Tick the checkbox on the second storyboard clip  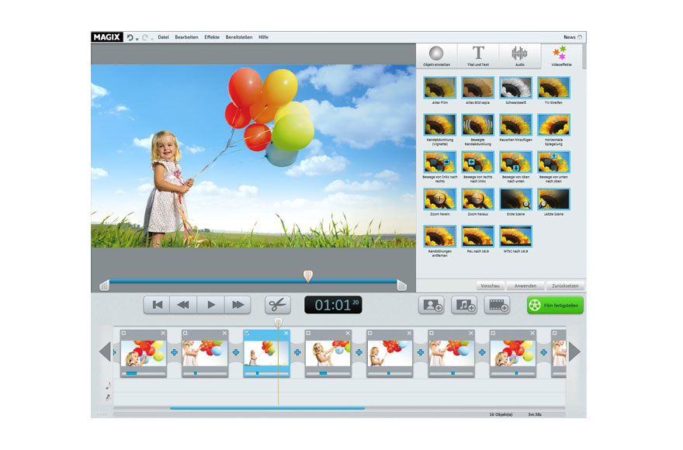pos(185,334)
